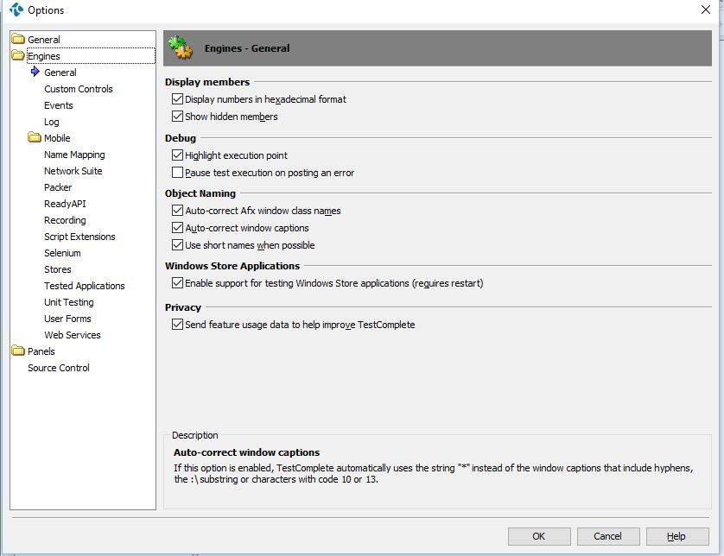Click the General folder icon in tree
The image size is (724, 556).
pos(18,40)
